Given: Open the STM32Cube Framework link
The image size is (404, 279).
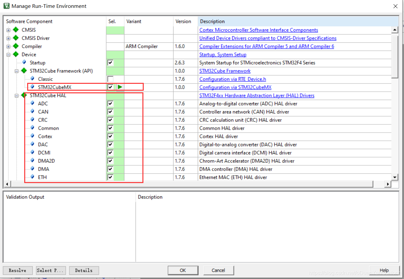Looking at the screenshot, I should pos(225,71).
